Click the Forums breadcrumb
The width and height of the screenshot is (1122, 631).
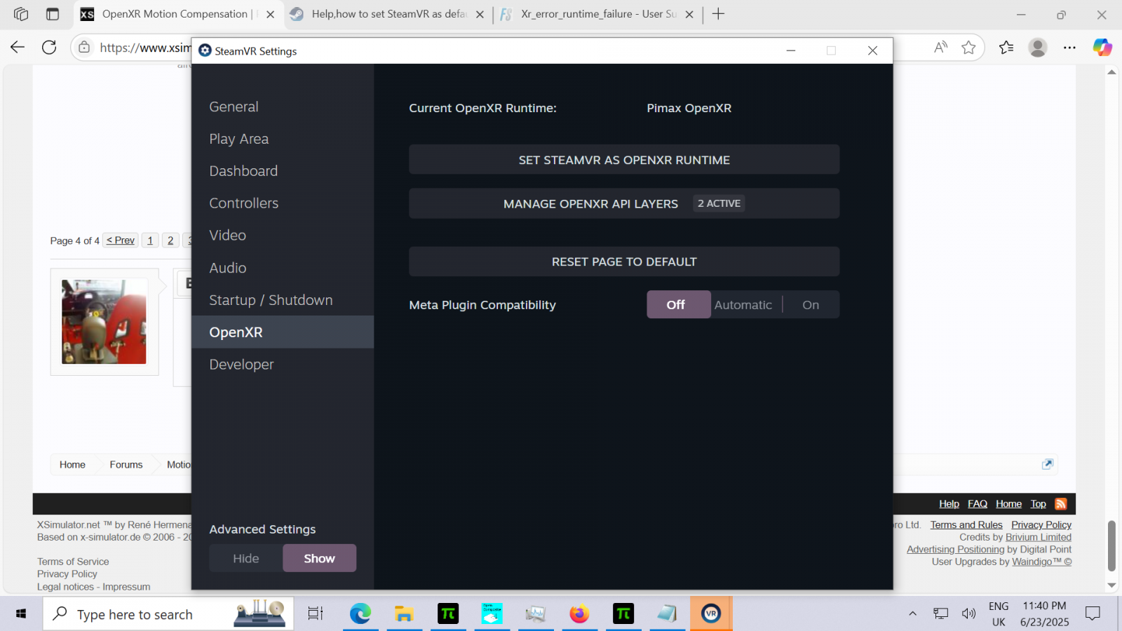[x=126, y=465]
